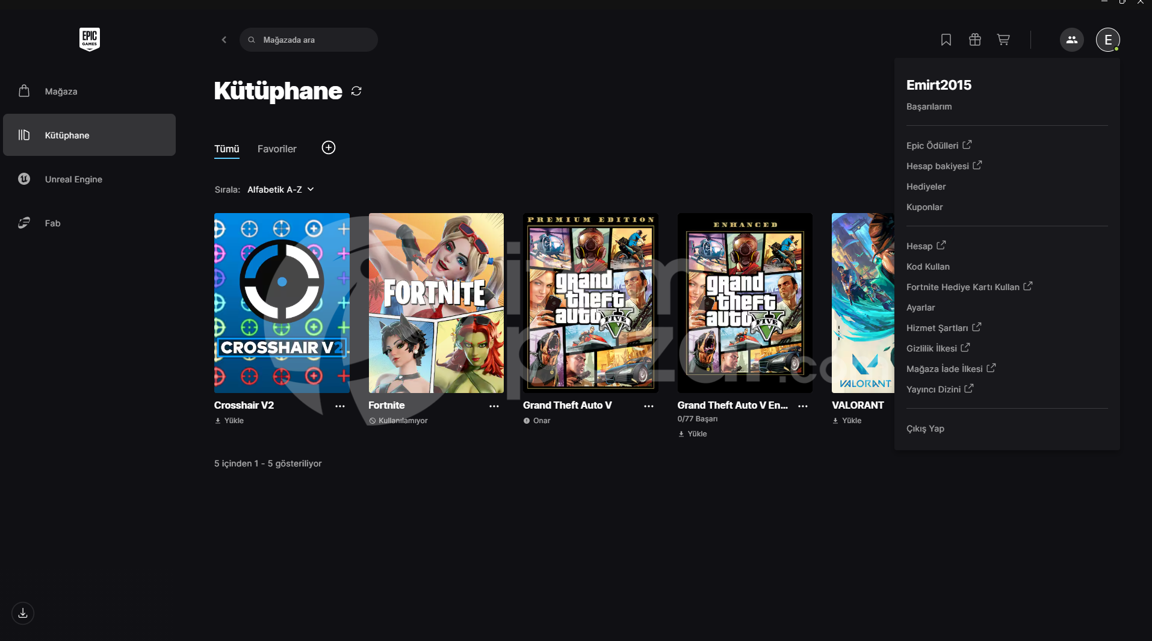Add a new collection with plus icon
Image resolution: width=1152 pixels, height=641 pixels.
point(329,147)
